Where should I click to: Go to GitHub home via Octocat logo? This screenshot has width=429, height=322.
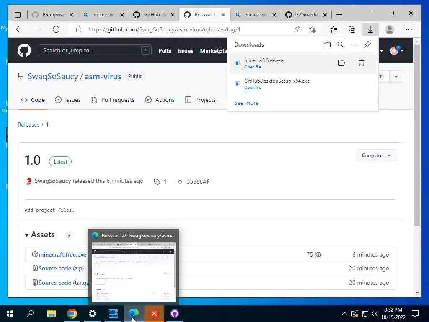point(24,51)
